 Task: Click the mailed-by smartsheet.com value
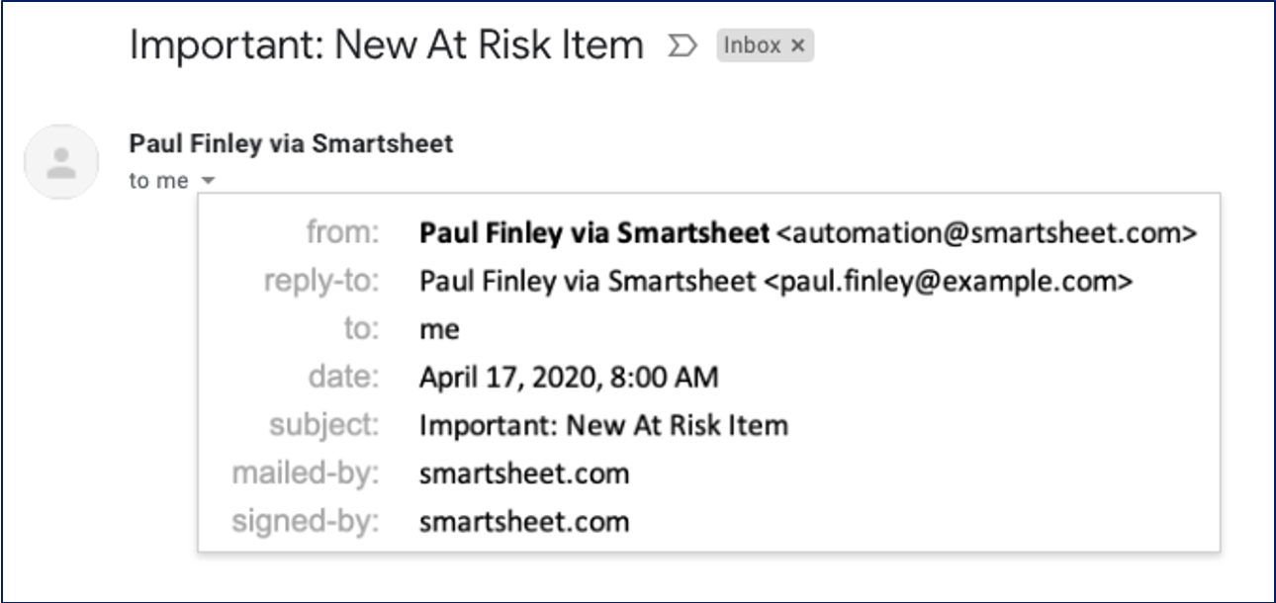(524, 474)
